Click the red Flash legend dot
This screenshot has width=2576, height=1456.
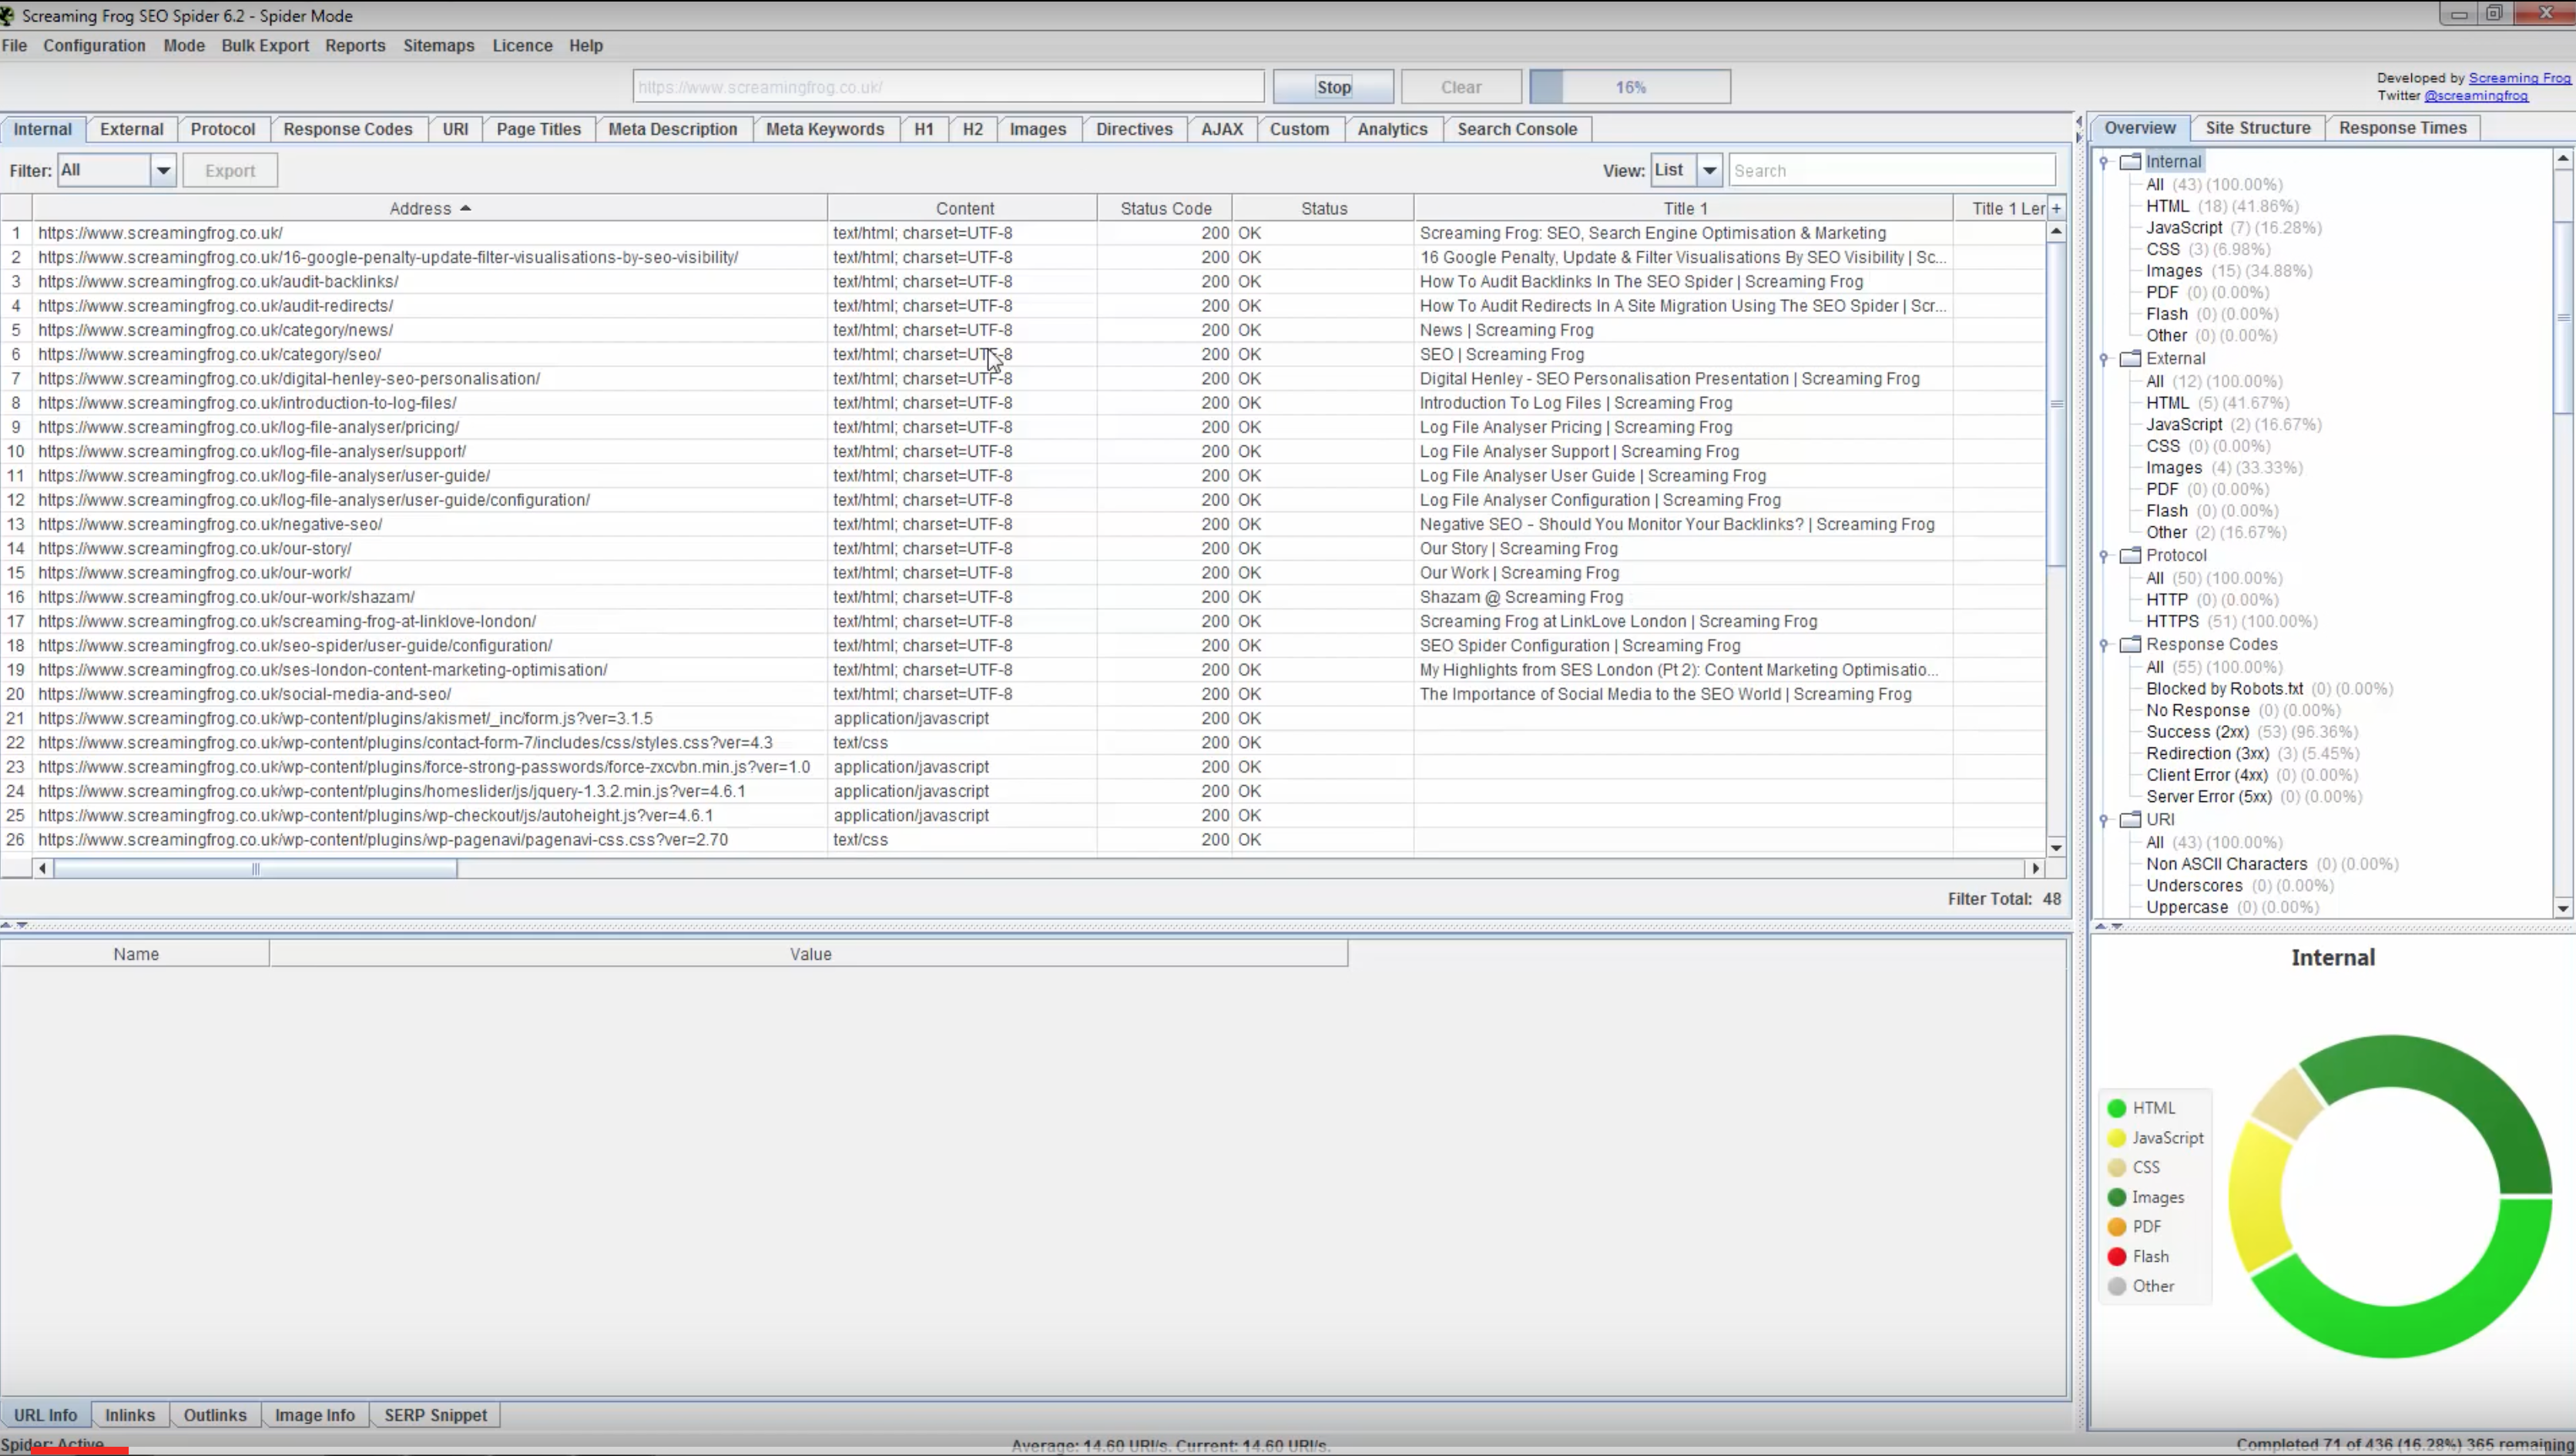pyautogui.click(x=2117, y=1256)
